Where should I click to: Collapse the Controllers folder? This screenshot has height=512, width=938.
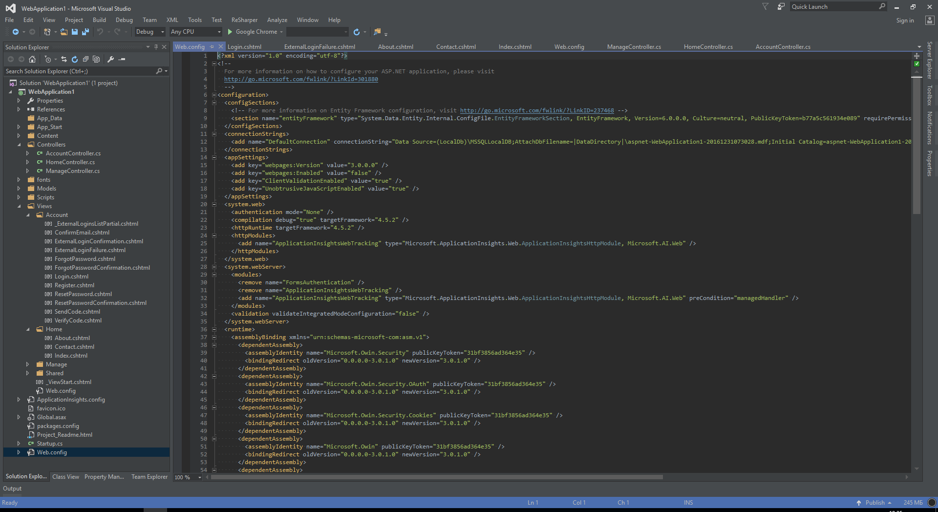[x=19, y=145]
